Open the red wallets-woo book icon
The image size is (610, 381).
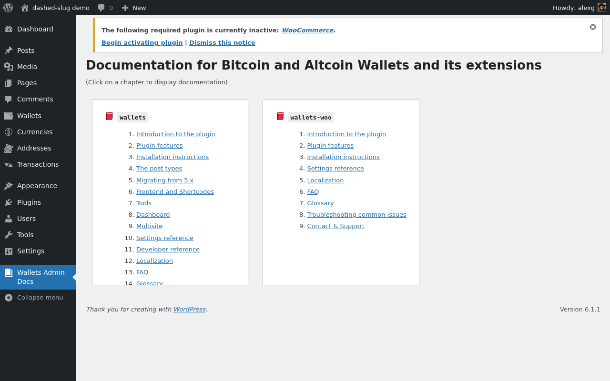[280, 116]
